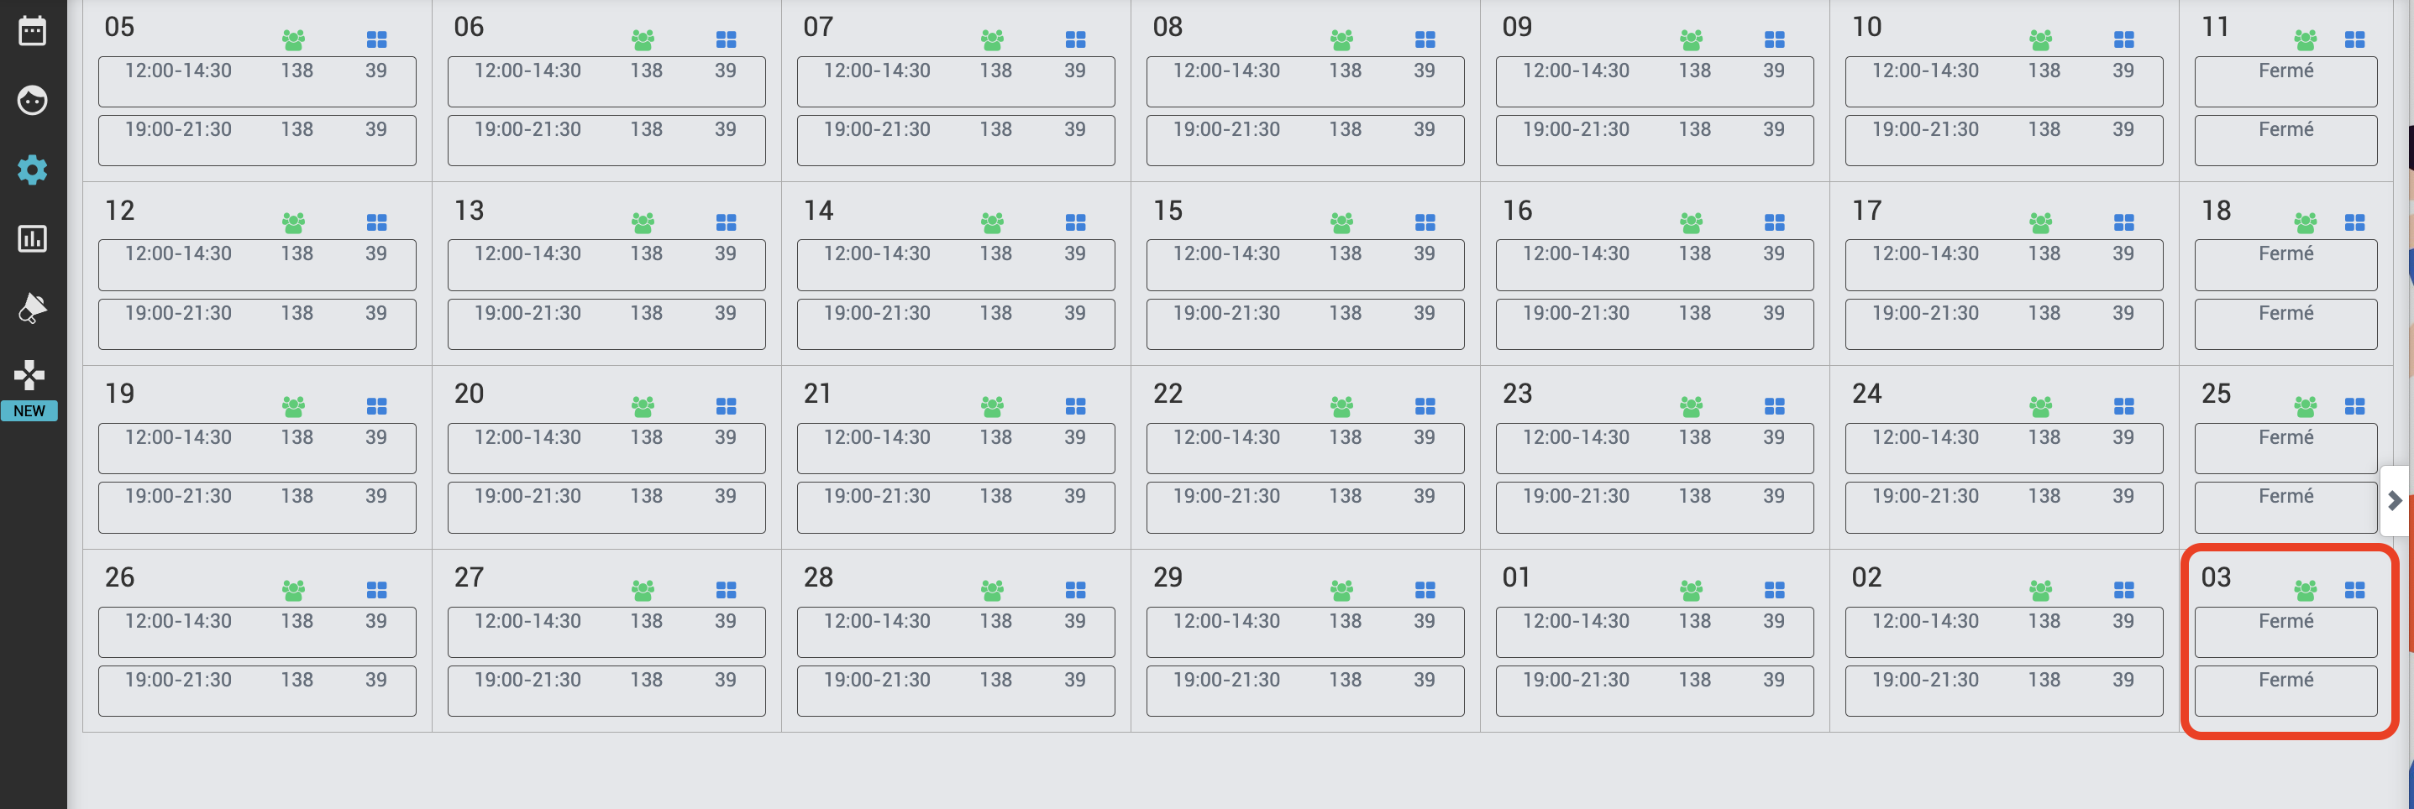Image resolution: width=2414 pixels, height=809 pixels.
Task: Select the 19:00-21:30 slot on day 29
Action: (x=1304, y=691)
